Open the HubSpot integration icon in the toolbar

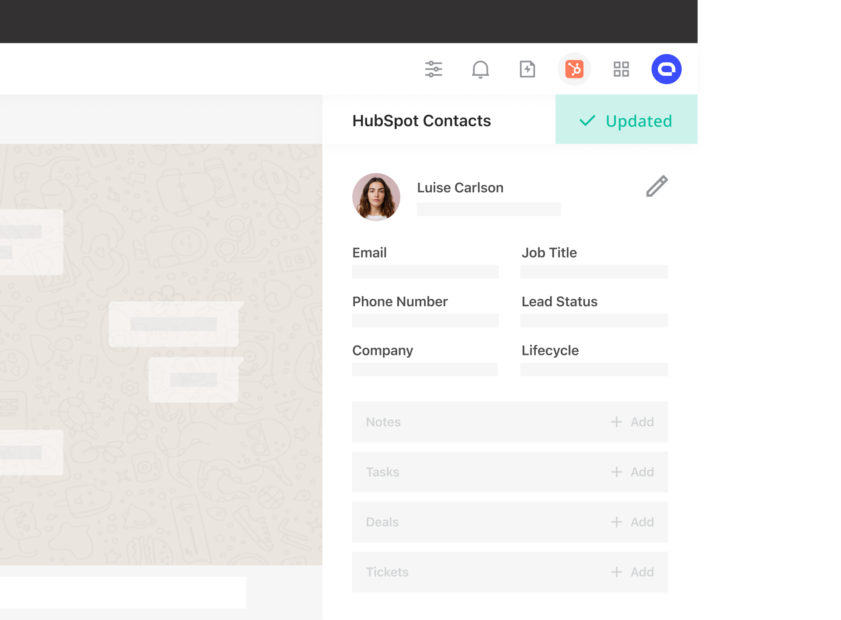click(x=574, y=69)
